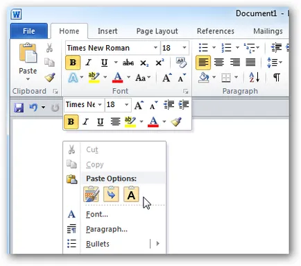Open mini toolbar font size dropdown

click(126, 105)
